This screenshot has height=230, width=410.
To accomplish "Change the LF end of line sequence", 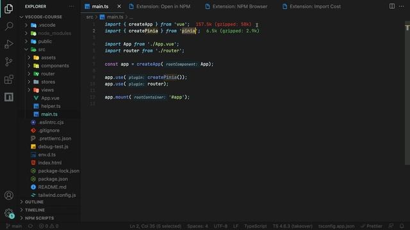I will [x=236, y=226].
